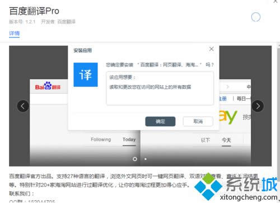Open the 详情 tab
Viewport: 280px width, 203px height.
click(15, 34)
